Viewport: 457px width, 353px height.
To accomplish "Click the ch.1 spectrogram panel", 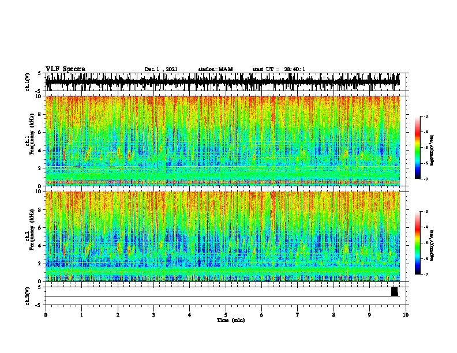I will click(222, 141).
